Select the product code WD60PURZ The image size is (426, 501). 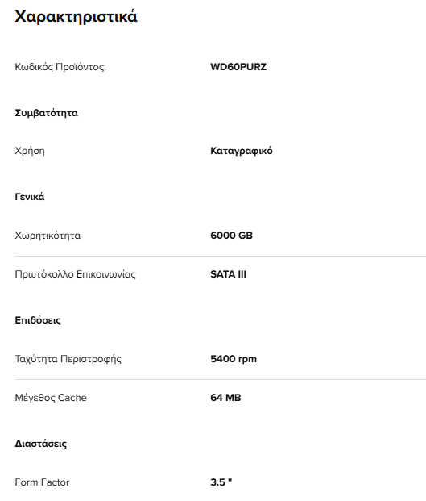point(238,67)
